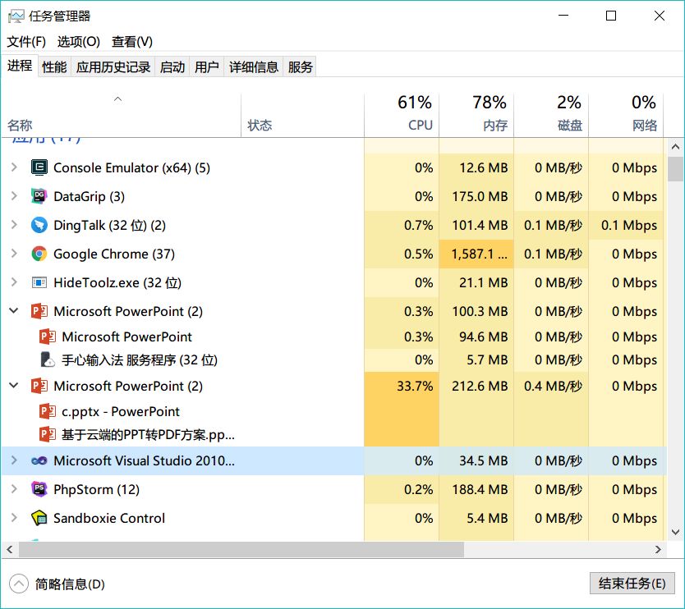Viewport: 685px width, 609px height.
Task: Expand the Microsoft Visual Studio 2010 group
Action: click(x=14, y=460)
